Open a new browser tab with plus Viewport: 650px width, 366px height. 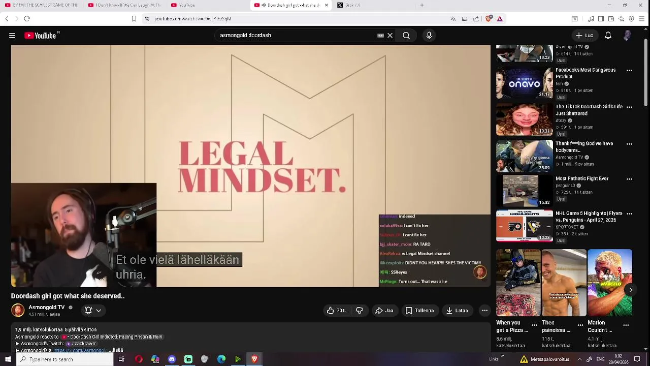click(421, 5)
